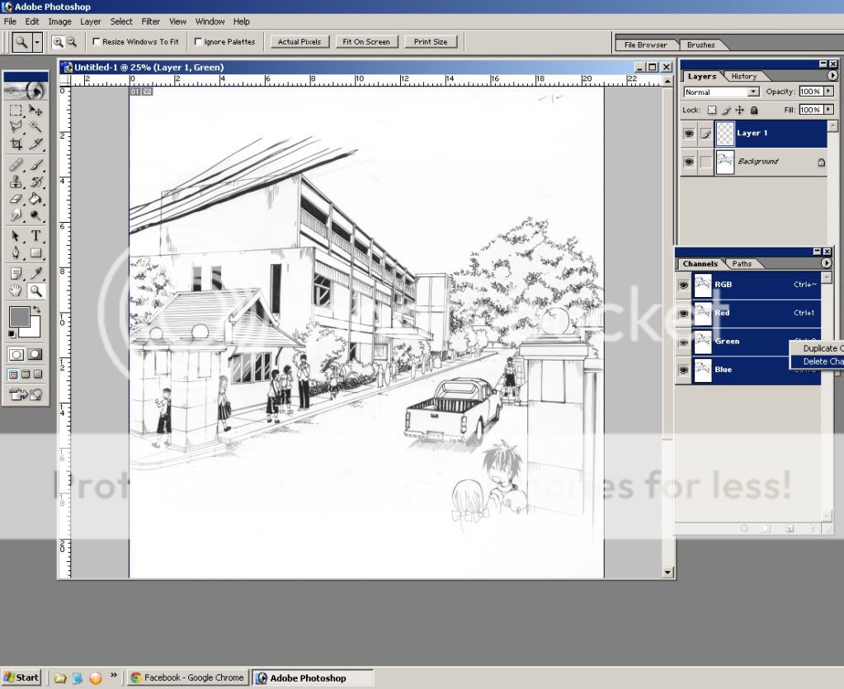
Task: Open the Opacity slider arrow
Action: (x=829, y=92)
